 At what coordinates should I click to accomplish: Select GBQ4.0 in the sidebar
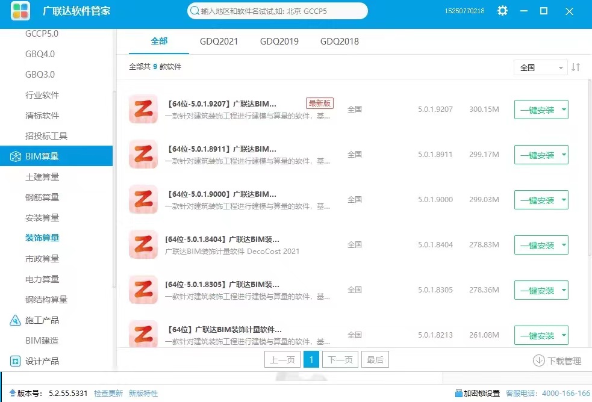click(x=40, y=54)
